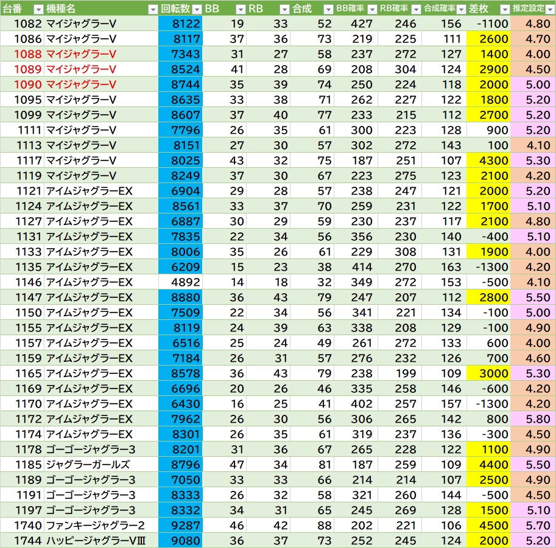
Task: Open the 推定設定 column filter dropdown
Action: tap(550, 9)
